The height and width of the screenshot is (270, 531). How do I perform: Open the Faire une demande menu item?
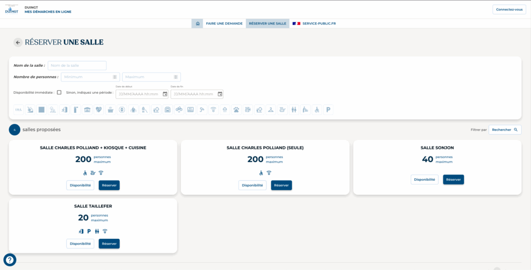[x=224, y=23]
